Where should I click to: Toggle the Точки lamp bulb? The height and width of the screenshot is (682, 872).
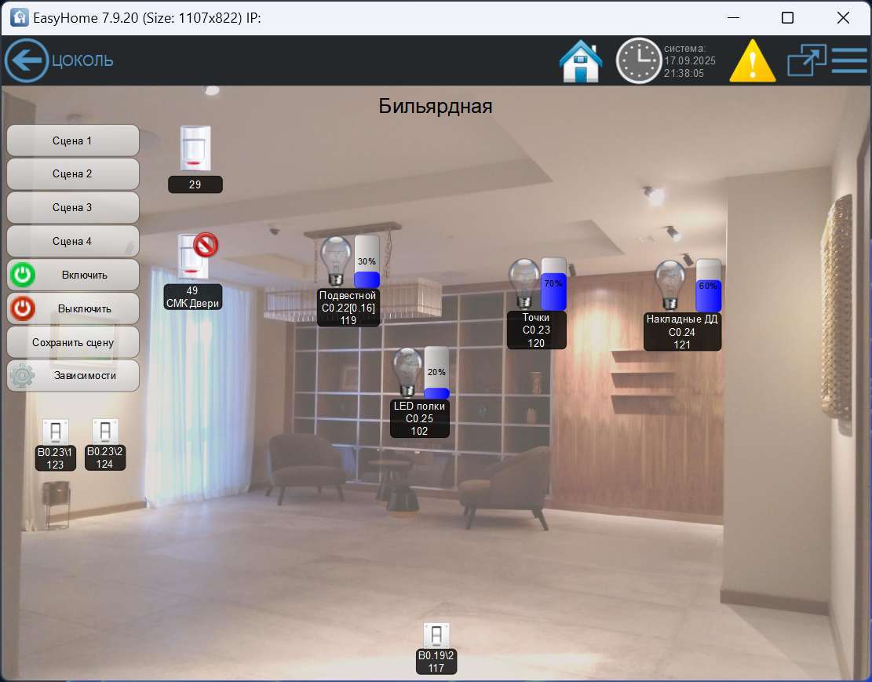point(524,283)
